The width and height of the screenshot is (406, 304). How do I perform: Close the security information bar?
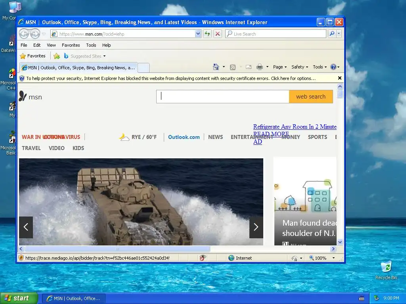(x=340, y=78)
